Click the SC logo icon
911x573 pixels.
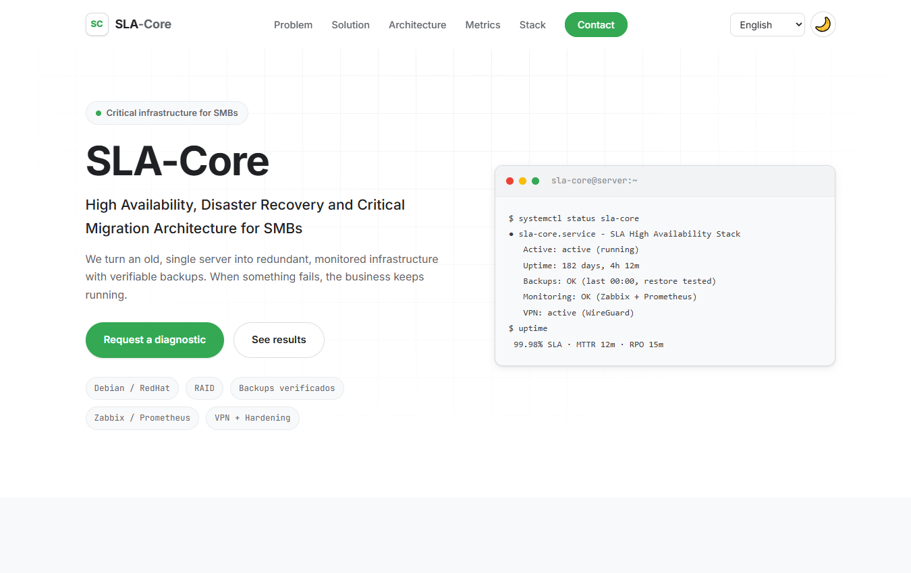[x=97, y=24]
